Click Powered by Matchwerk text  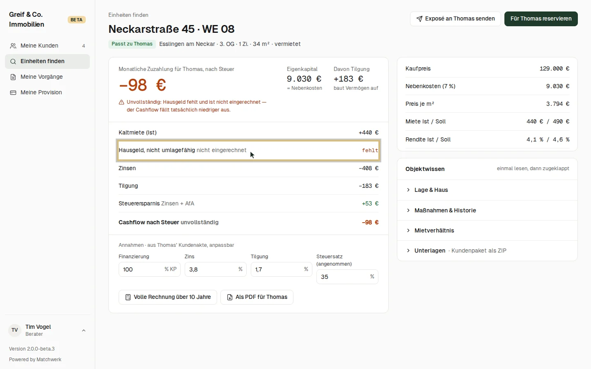tap(35, 360)
